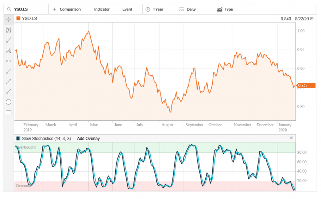Click the 60.00 stochastics axis value
The height and width of the screenshot is (199, 321).
coord(302,162)
